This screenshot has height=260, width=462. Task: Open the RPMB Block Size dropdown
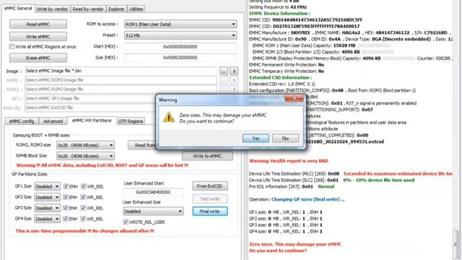pos(85,156)
